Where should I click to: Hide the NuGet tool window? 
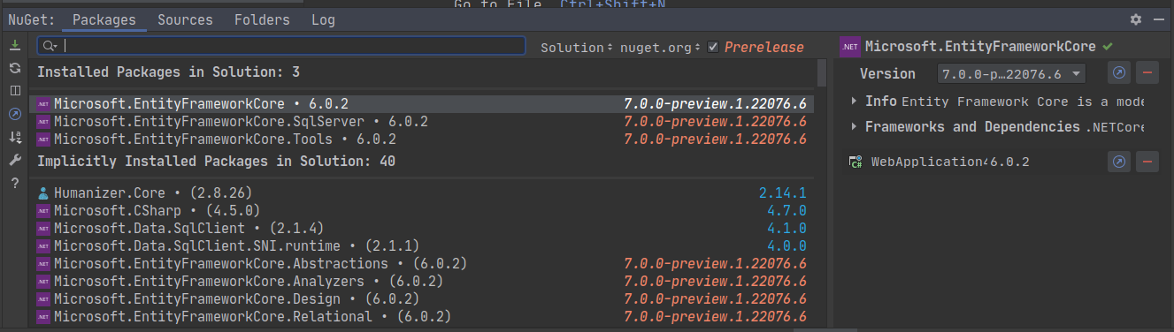pos(1159,19)
